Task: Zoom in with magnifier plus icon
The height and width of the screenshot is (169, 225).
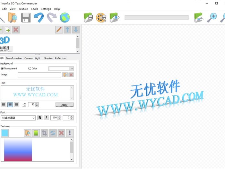Action: tap(212, 18)
